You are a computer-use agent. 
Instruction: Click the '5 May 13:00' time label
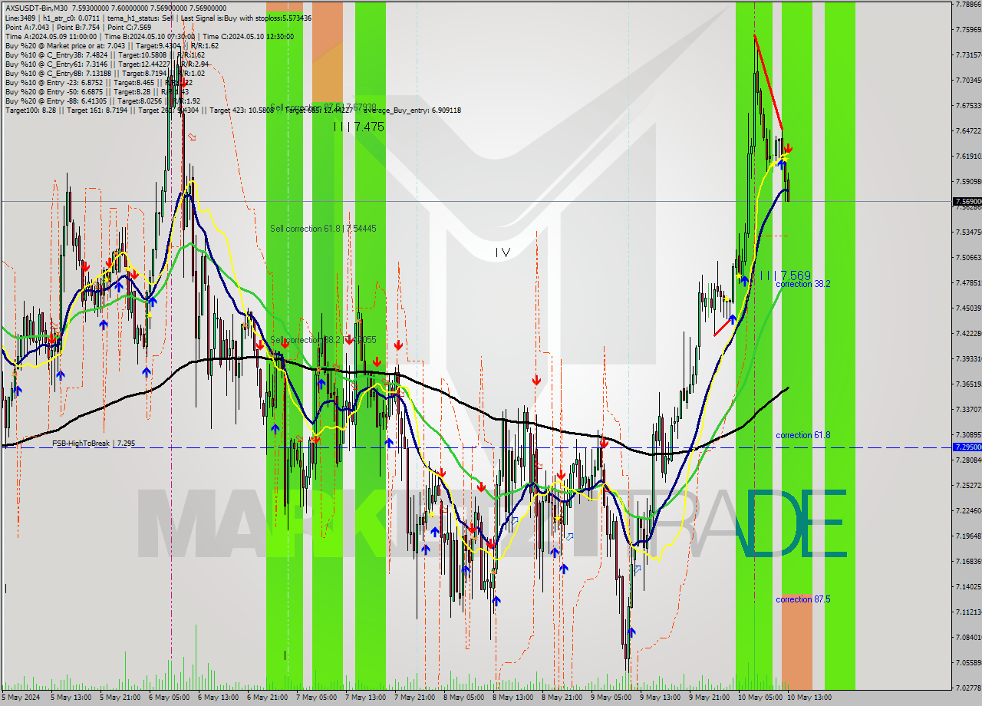71,698
